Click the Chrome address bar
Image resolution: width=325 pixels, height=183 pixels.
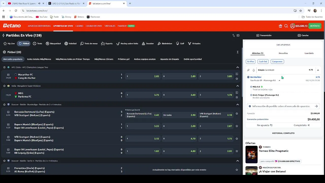coord(157,11)
